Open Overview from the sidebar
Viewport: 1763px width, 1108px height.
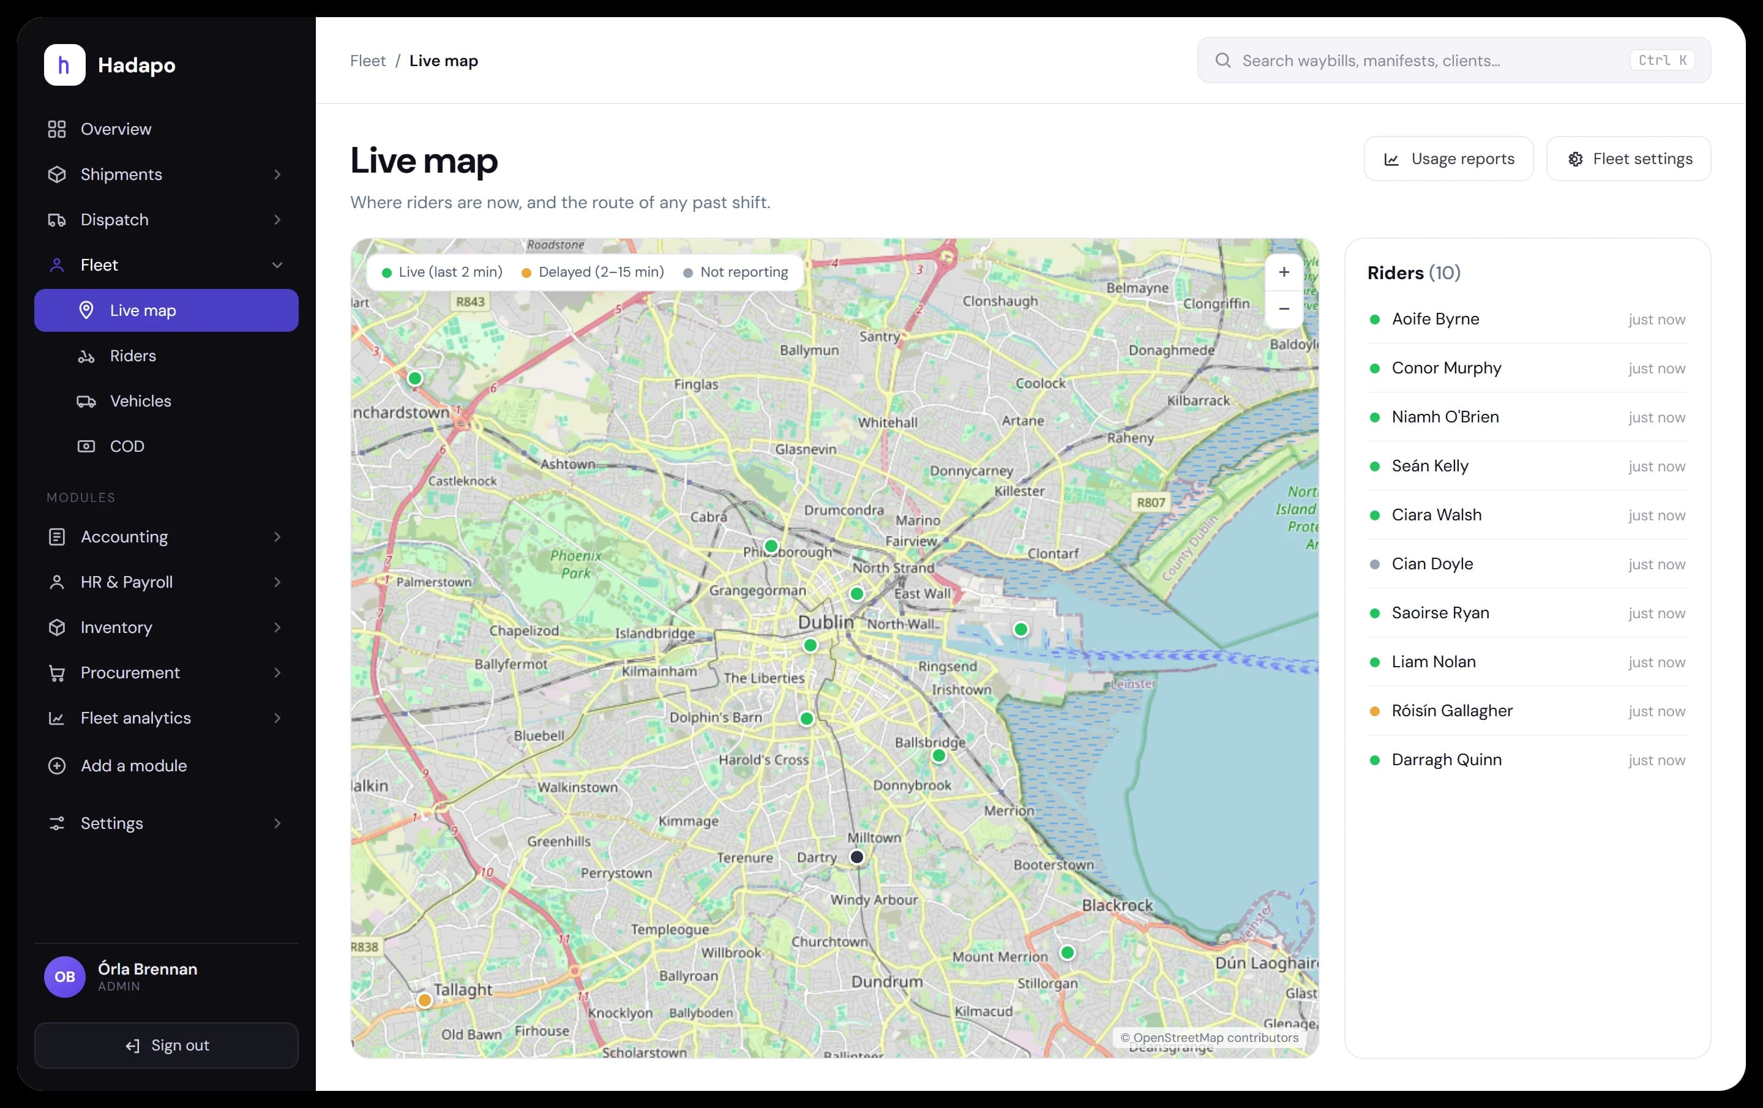coord(166,129)
